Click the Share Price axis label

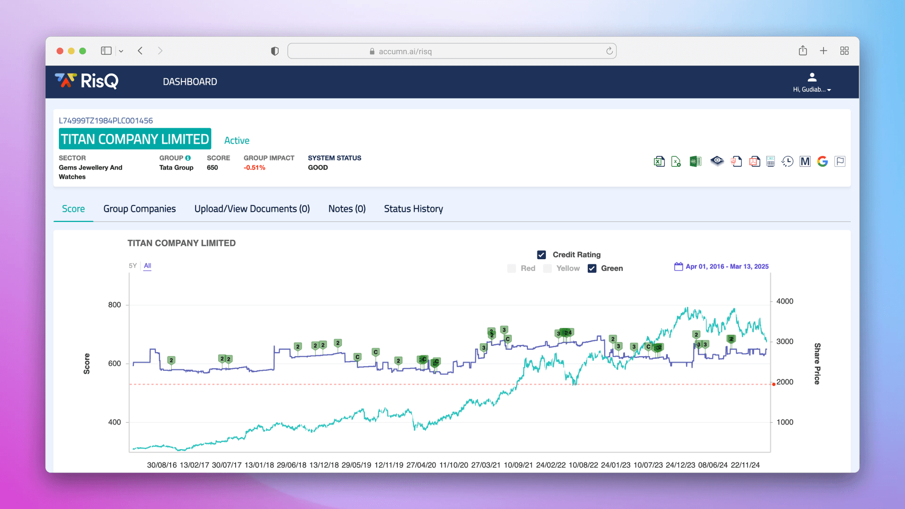pos(817,364)
